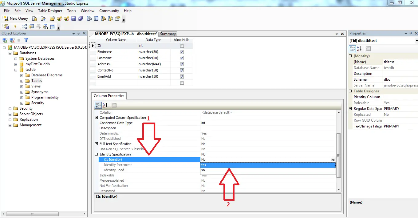The width and height of the screenshot is (418, 218).
Task: Click the Save floppy disk icon
Action: tap(73, 18)
